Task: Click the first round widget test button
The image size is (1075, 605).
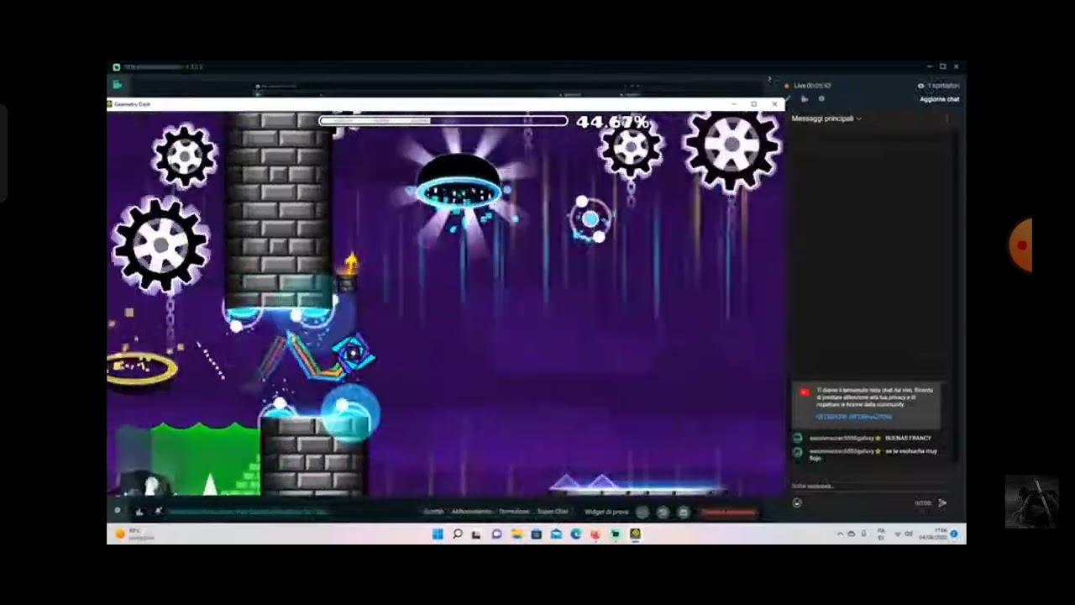Action: click(x=642, y=513)
